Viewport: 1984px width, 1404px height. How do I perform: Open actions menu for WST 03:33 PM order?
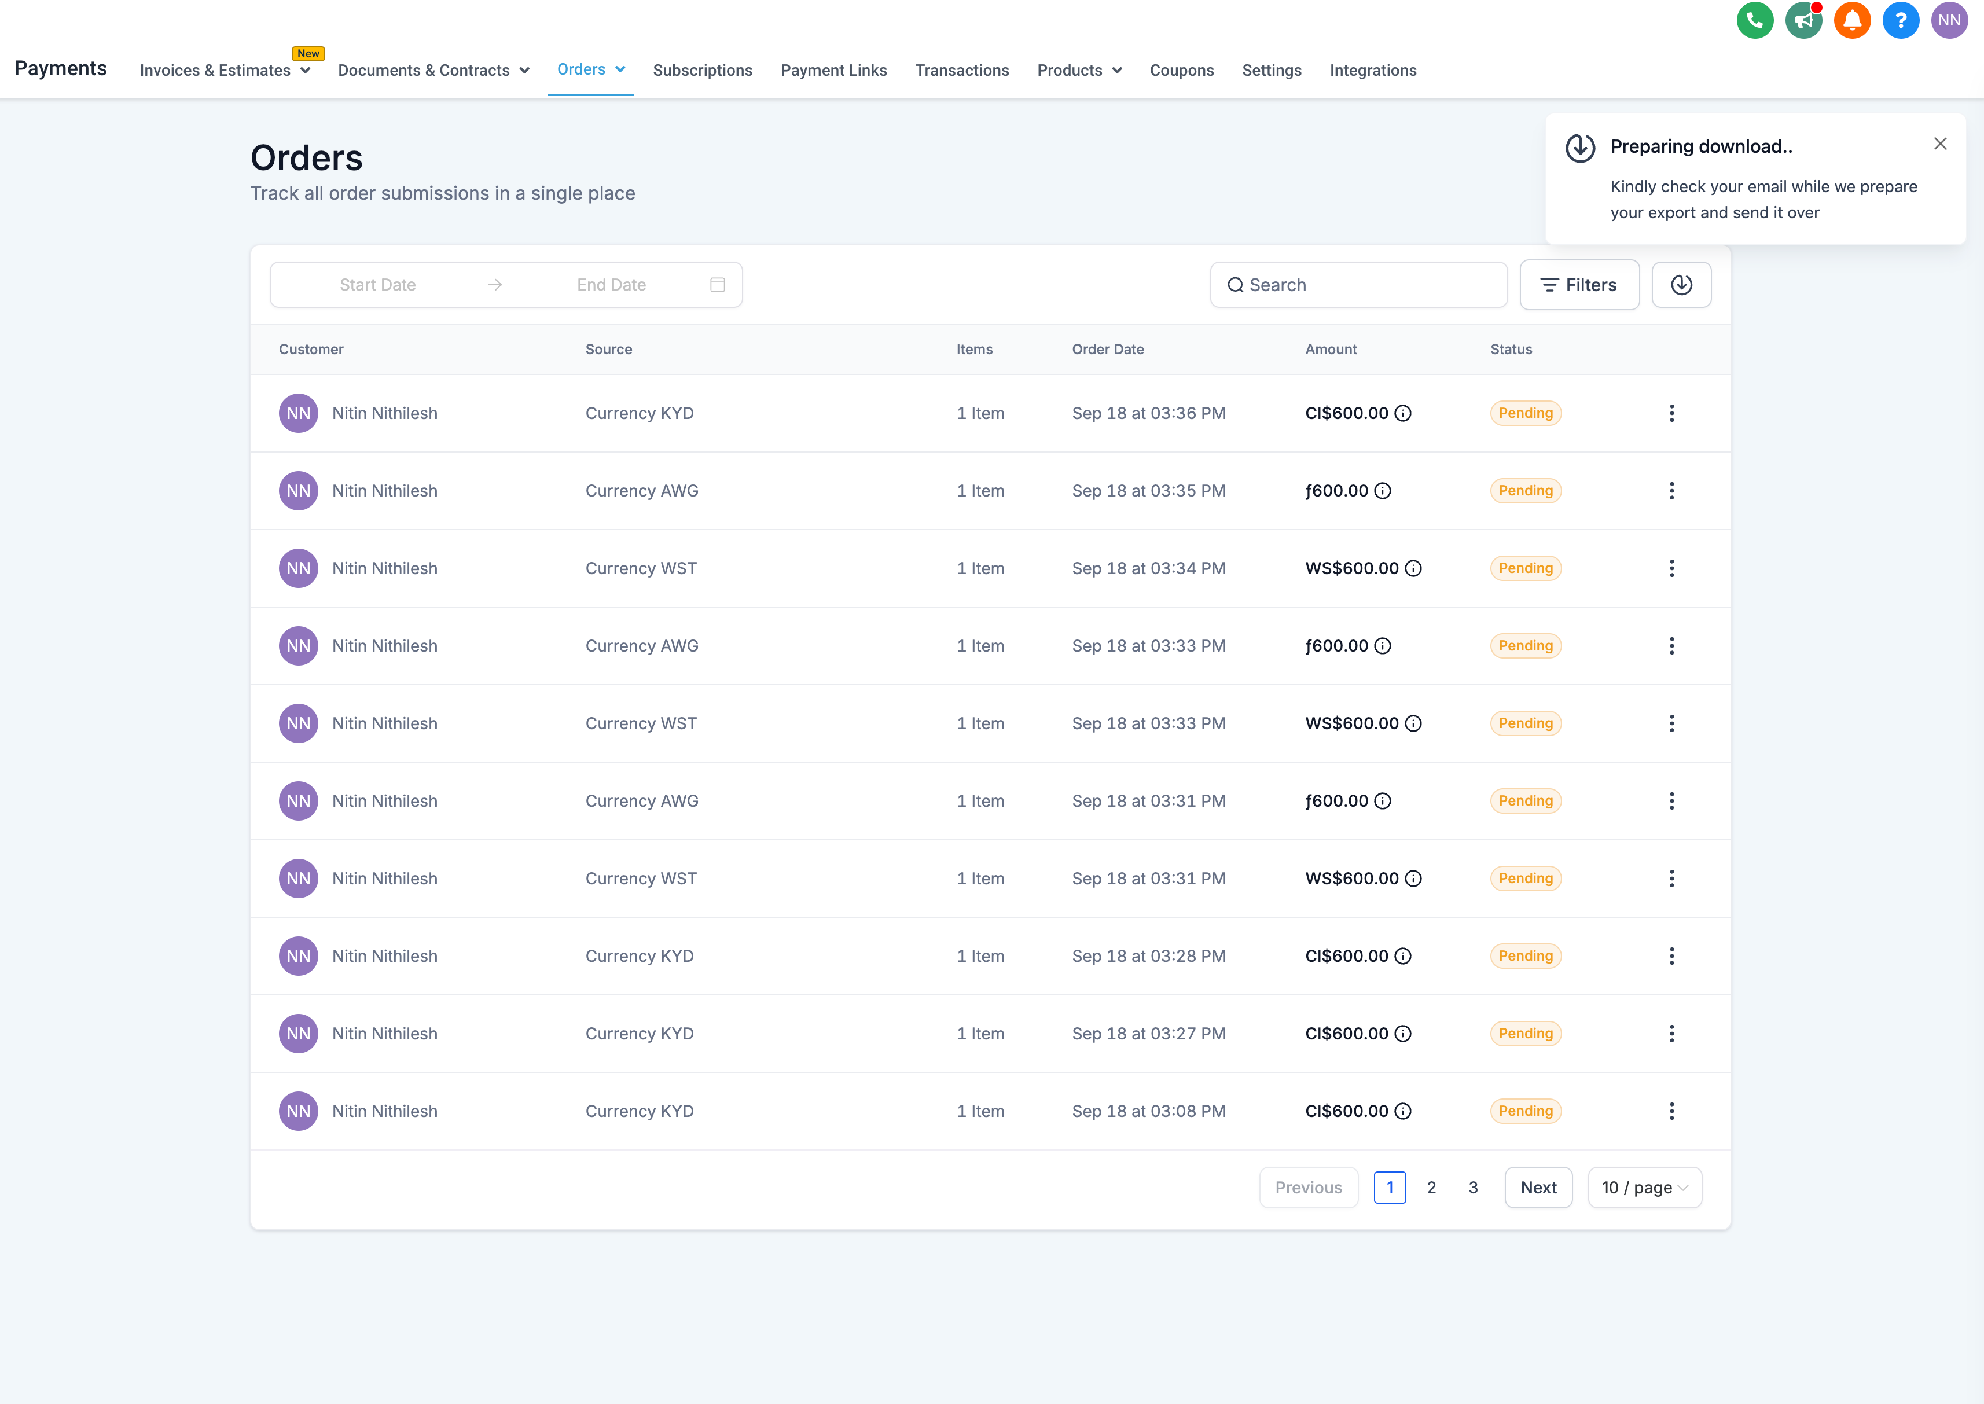tap(1671, 723)
